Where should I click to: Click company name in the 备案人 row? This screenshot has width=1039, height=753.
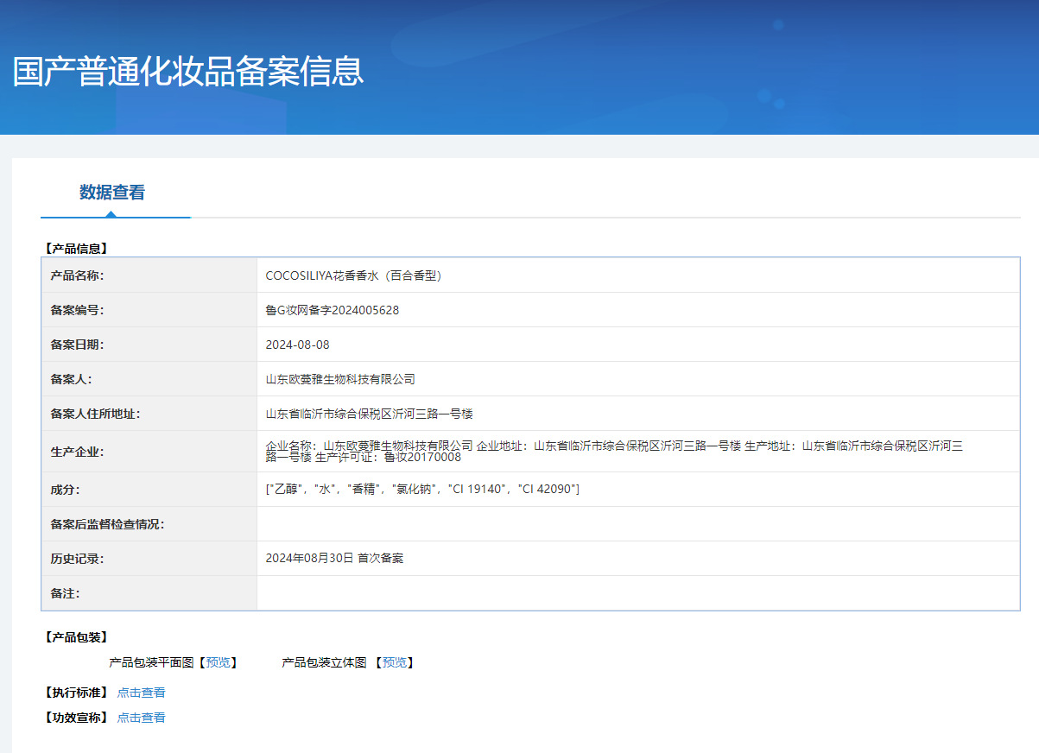tap(340, 379)
